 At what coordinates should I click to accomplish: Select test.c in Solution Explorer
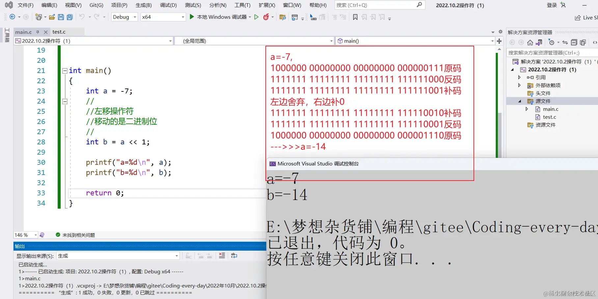[x=549, y=117]
